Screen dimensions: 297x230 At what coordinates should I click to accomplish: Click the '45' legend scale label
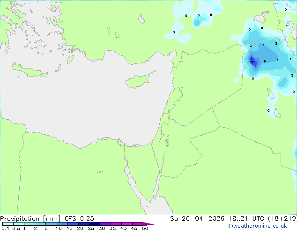pyautogui.click(x=134, y=228)
